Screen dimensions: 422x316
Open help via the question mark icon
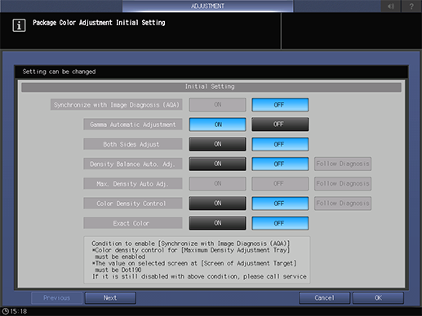point(411,6)
